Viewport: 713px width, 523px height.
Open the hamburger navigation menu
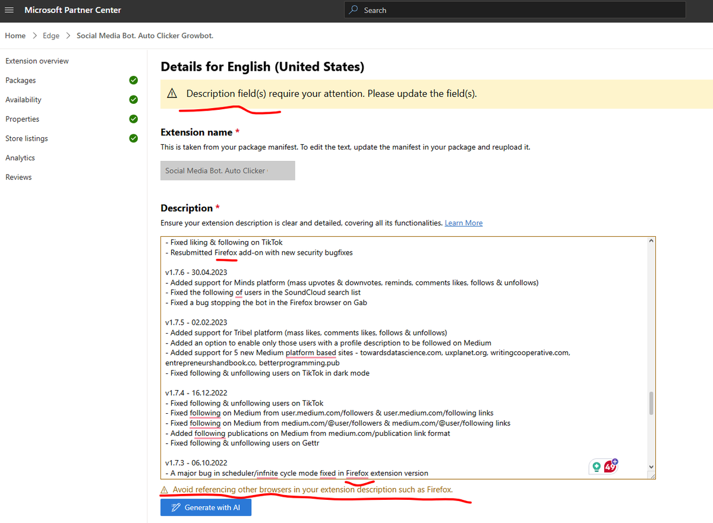point(9,10)
